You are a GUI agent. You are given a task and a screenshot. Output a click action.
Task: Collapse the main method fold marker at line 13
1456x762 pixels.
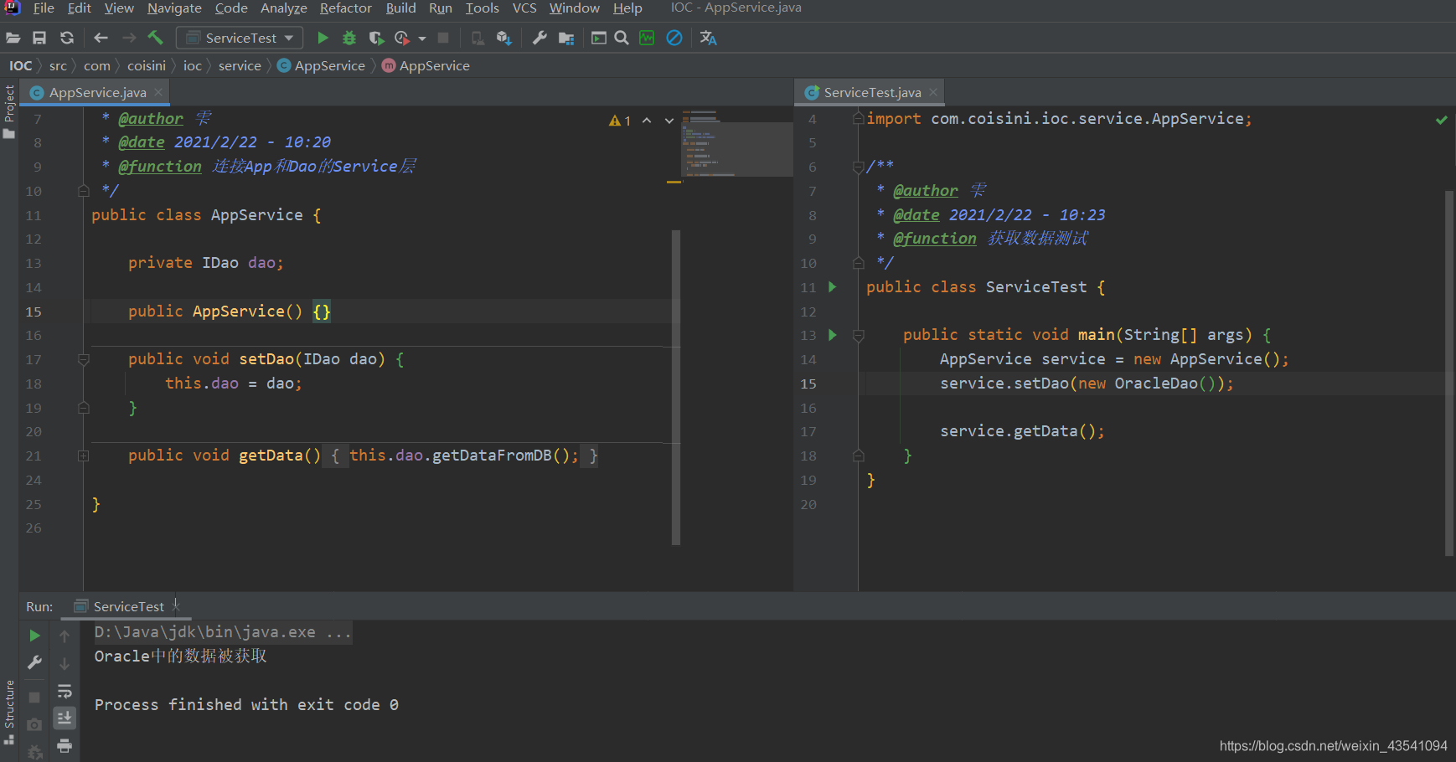coord(858,335)
